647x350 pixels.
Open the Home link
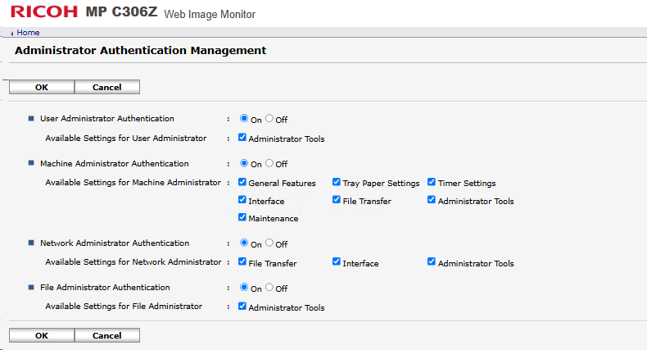coord(28,33)
